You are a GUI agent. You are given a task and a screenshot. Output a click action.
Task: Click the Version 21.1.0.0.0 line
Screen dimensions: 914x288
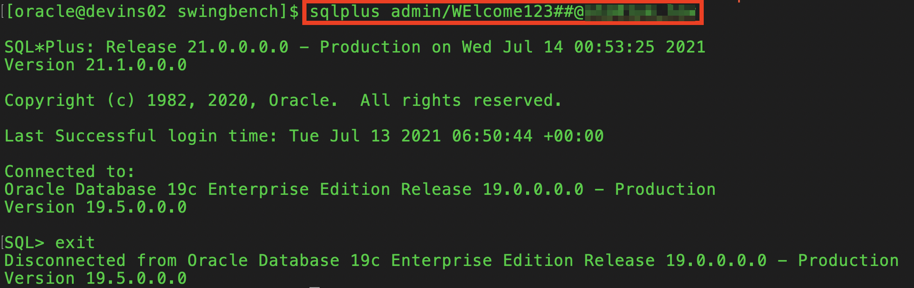tap(95, 65)
